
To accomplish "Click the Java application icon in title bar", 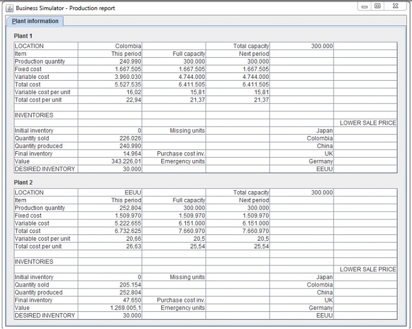I will (10, 8).
